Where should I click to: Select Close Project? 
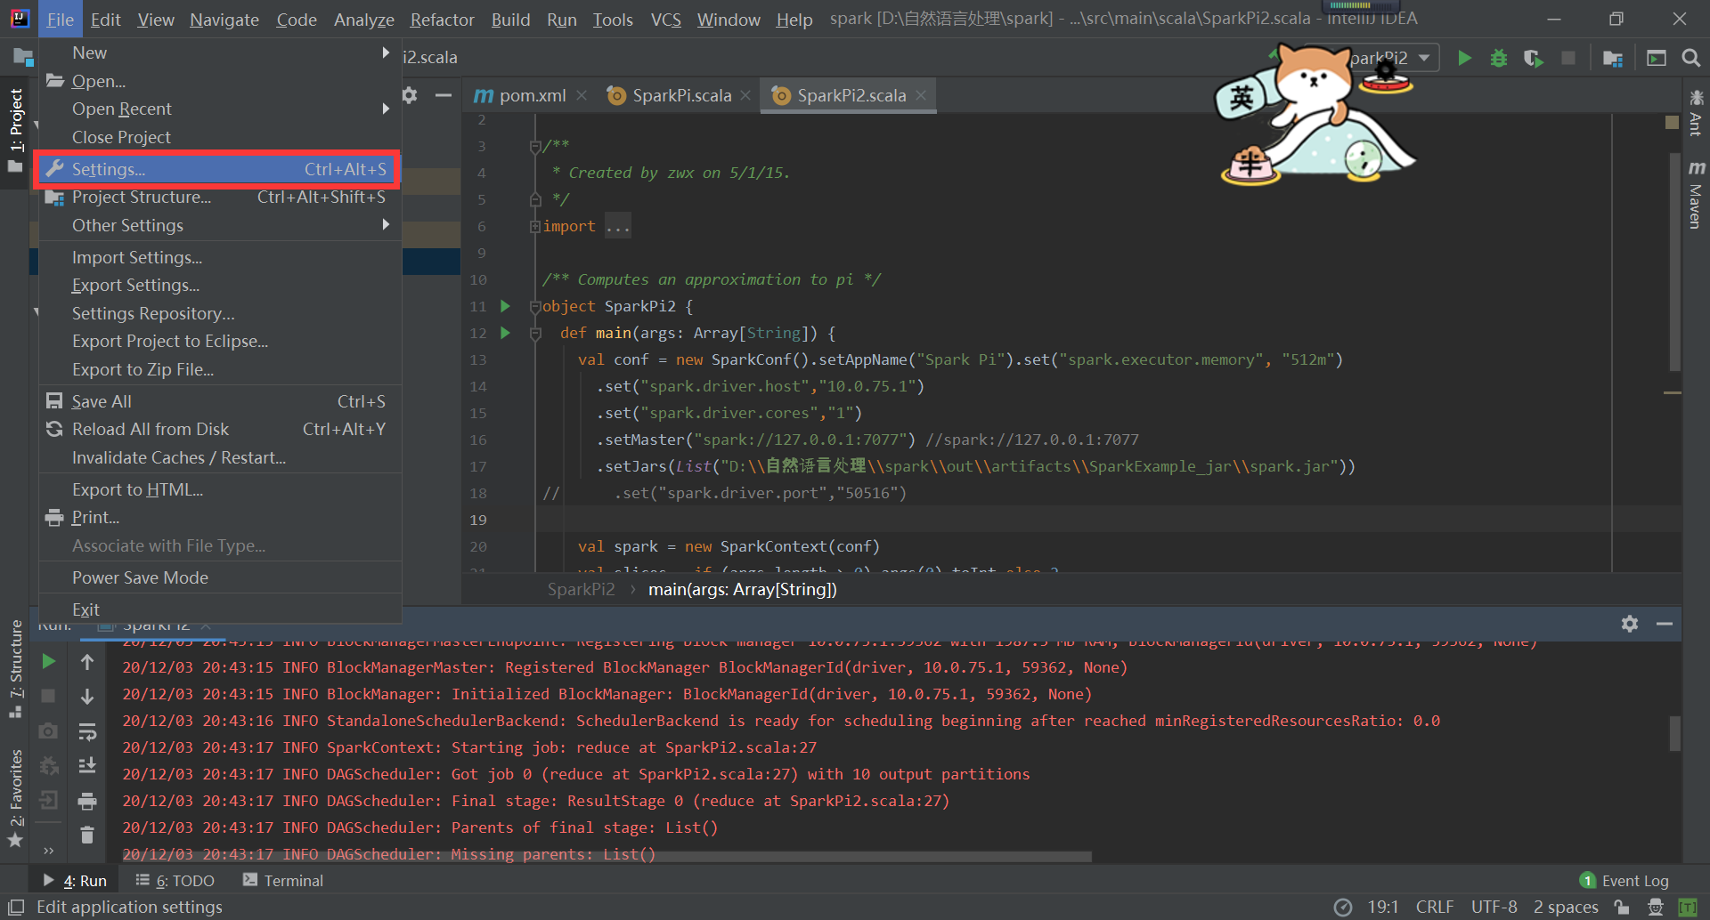(220, 137)
